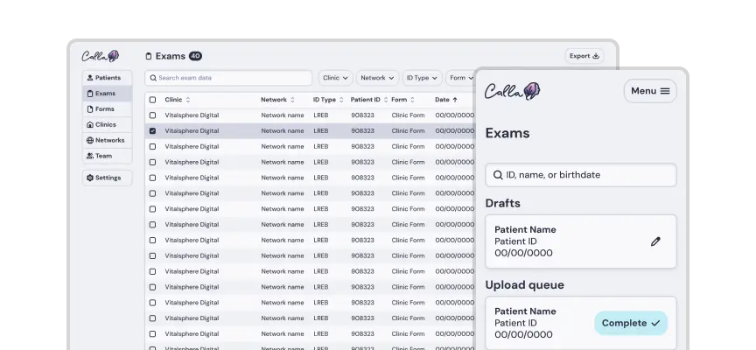The width and height of the screenshot is (756, 350).
Task: Click the pencil edit icon on draft card
Action: pos(655,241)
